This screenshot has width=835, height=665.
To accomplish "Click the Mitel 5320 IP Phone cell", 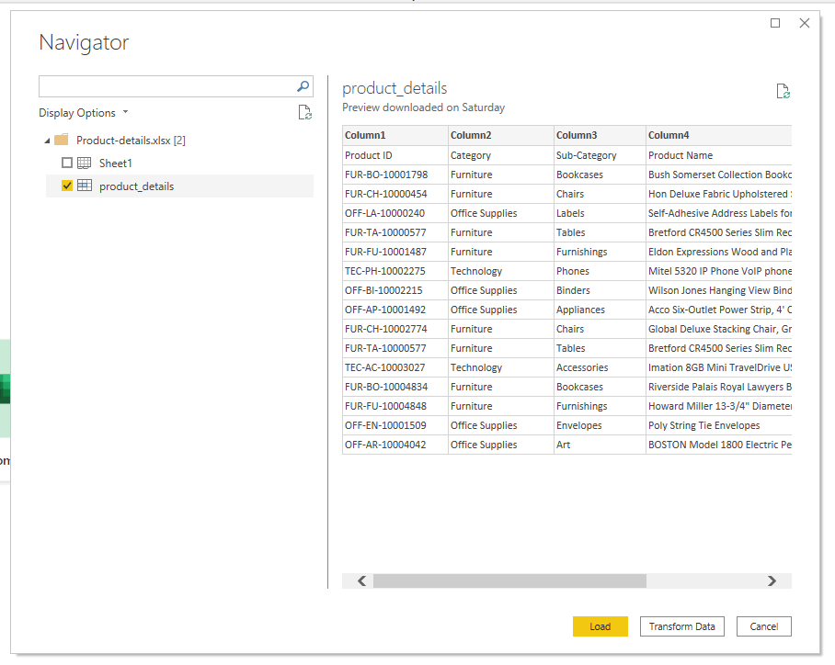I will [719, 271].
